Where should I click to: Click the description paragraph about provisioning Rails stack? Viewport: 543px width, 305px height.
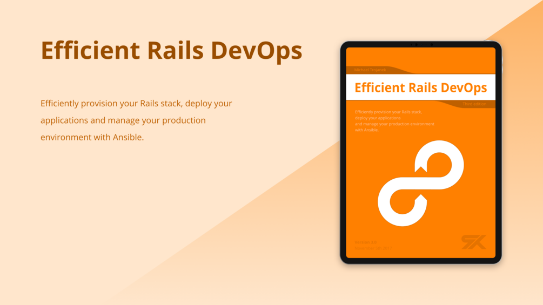136,120
